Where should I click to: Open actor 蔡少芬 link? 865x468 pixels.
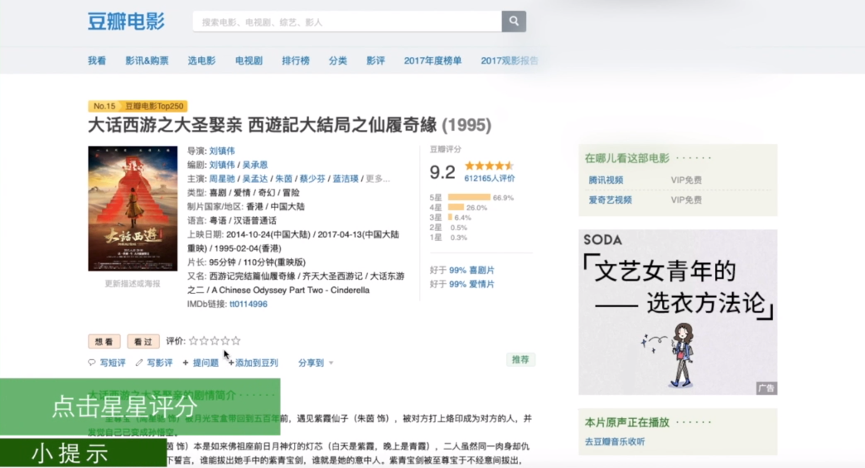(313, 179)
